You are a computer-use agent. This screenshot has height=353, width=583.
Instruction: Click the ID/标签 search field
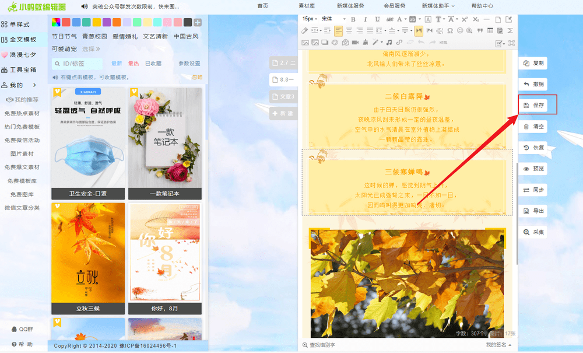(78, 64)
